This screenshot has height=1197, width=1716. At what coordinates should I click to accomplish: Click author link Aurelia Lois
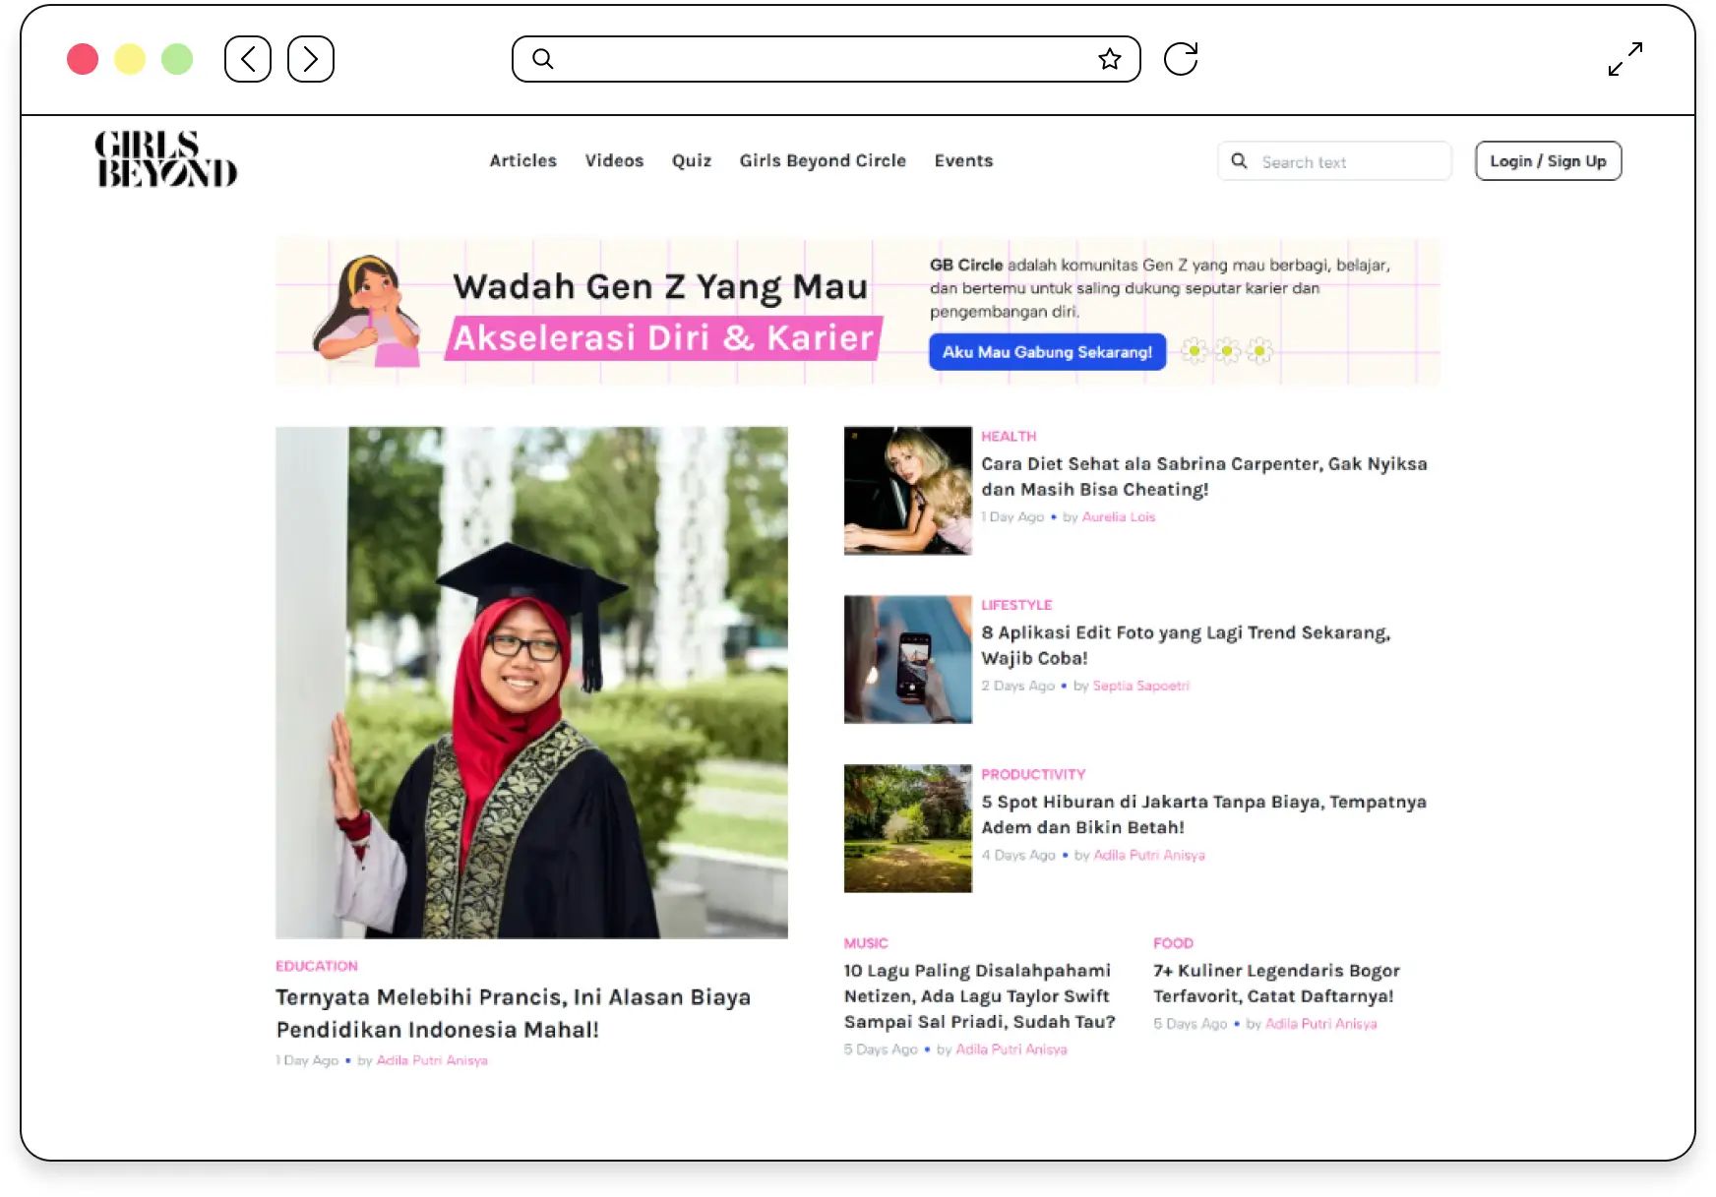coord(1118,517)
